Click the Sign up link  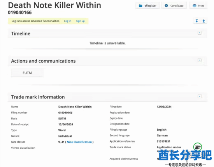click(80, 21)
